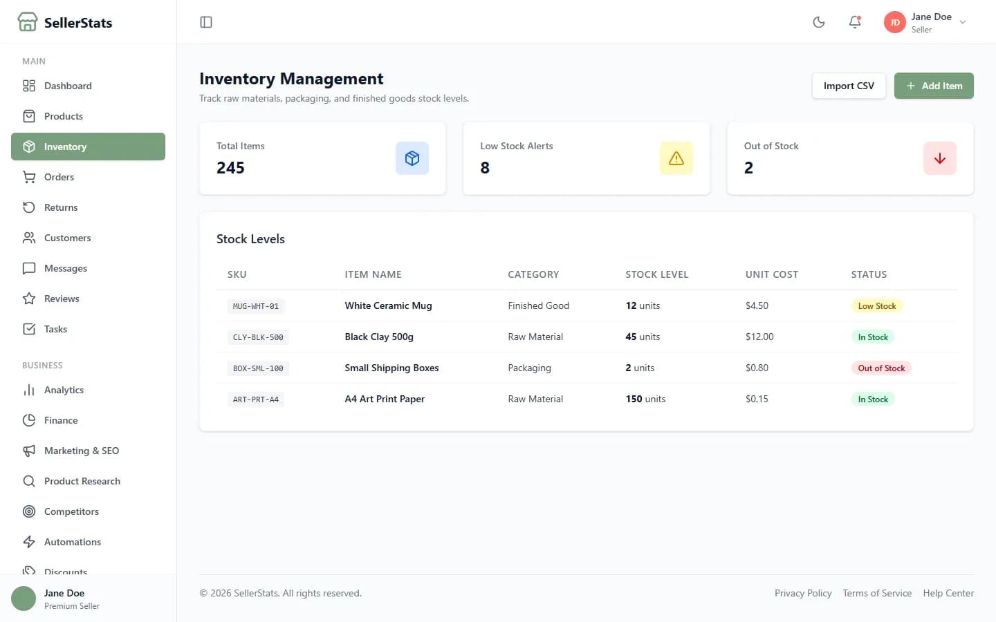Image resolution: width=996 pixels, height=622 pixels.
Task: Click the Out of Stock arrow icon
Action: coord(940,158)
